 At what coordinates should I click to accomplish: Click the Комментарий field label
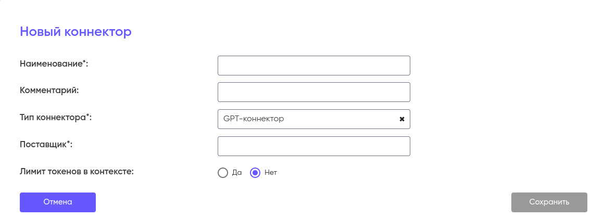pos(49,90)
